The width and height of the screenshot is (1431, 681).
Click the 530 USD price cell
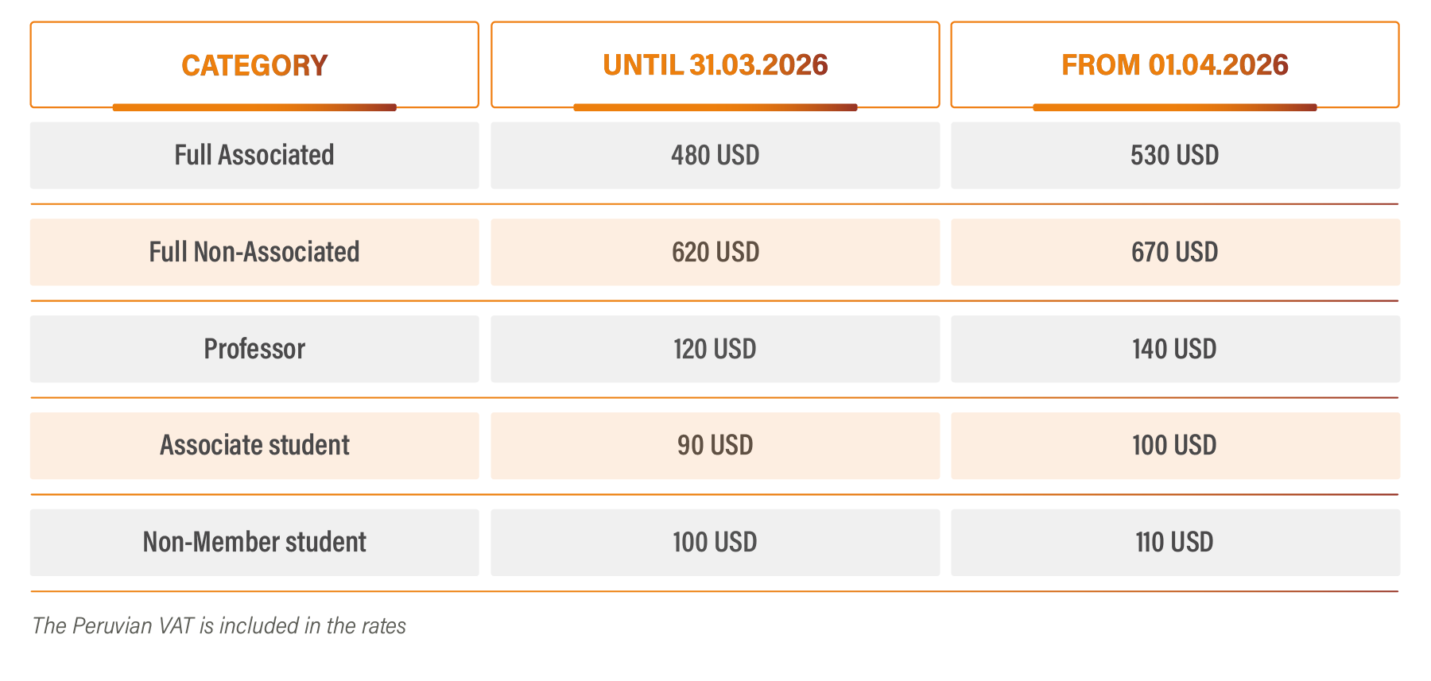point(1174,155)
